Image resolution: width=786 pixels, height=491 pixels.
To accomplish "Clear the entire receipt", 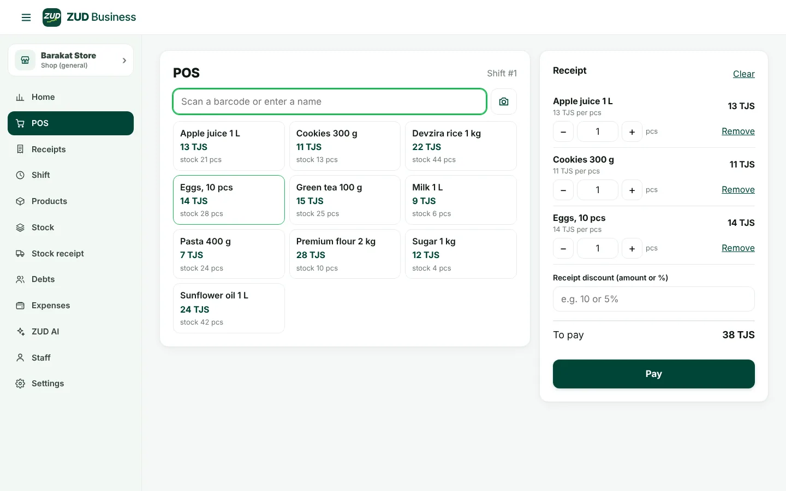I will (x=743, y=74).
